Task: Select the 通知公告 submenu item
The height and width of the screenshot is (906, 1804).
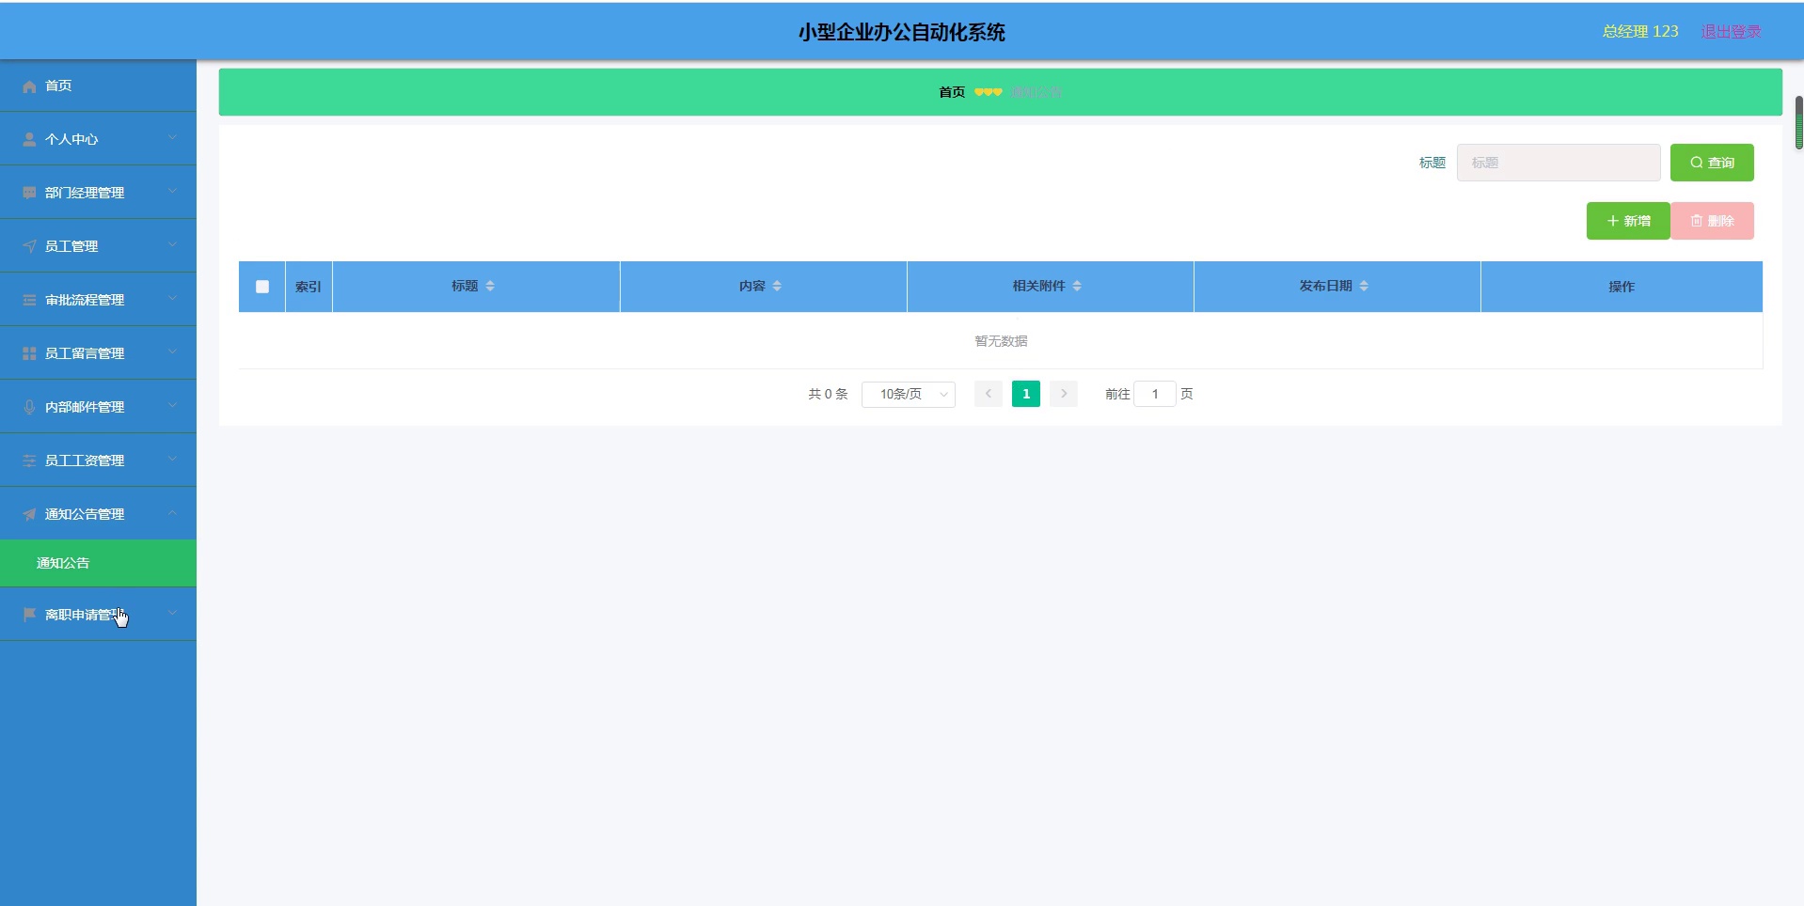Action: click(x=62, y=563)
